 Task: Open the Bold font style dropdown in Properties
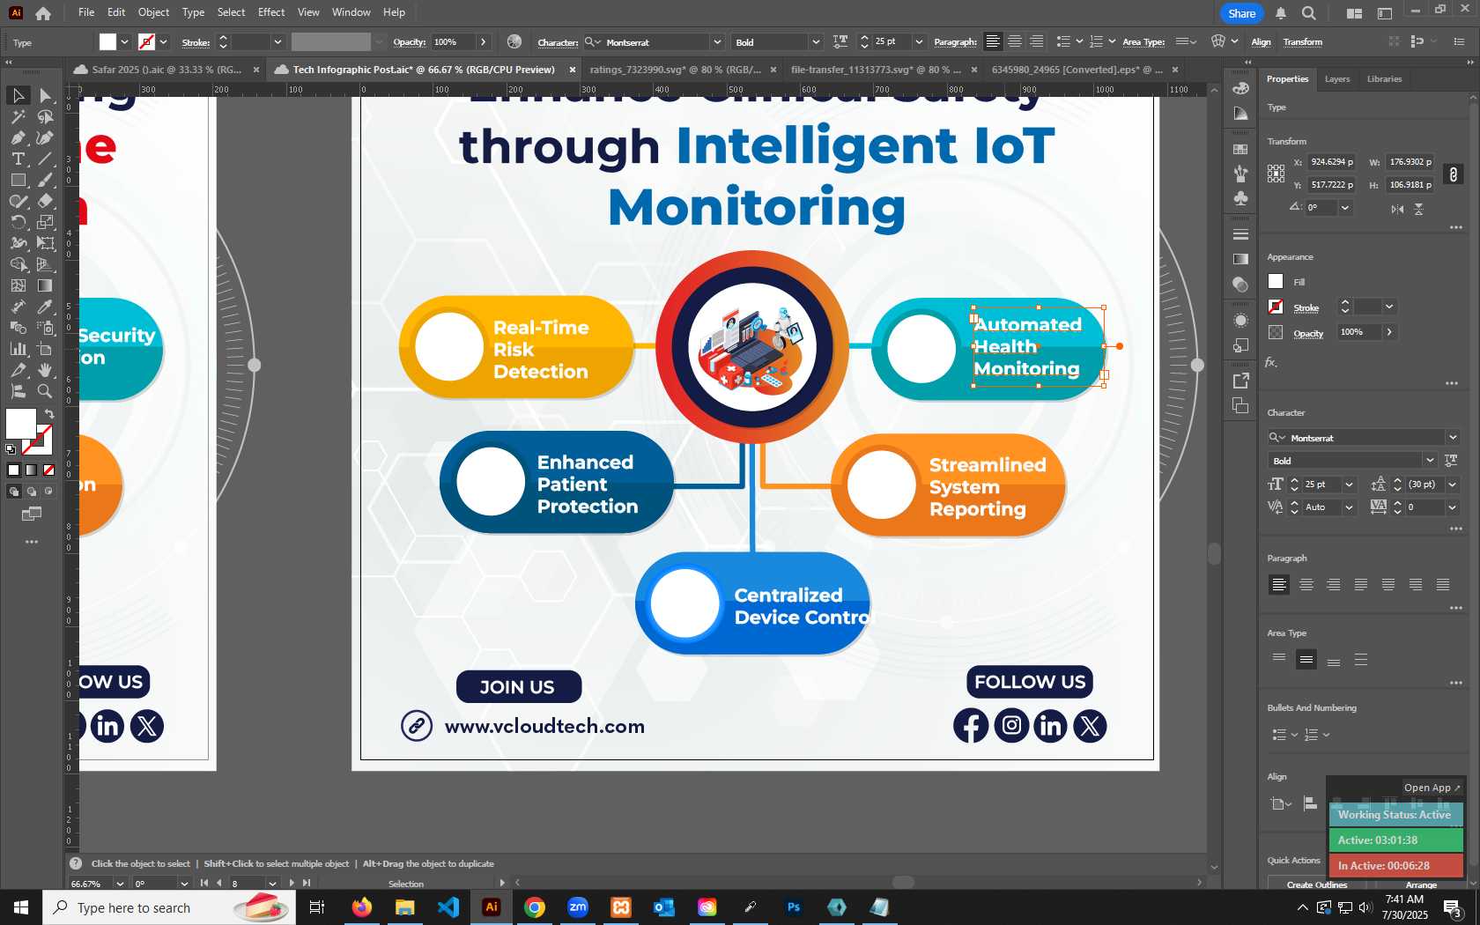click(1430, 461)
